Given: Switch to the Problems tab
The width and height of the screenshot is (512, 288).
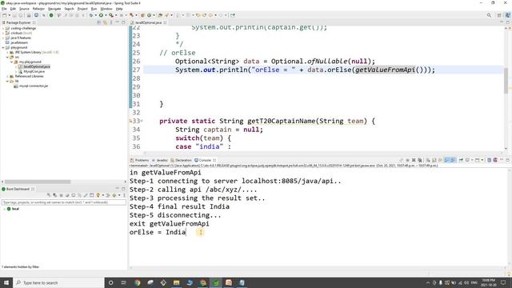Looking at the screenshot, I should click(x=140, y=160).
